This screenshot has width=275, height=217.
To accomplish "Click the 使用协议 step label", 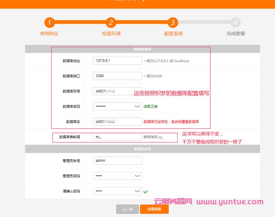I will pyautogui.click(x=49, y=33).
